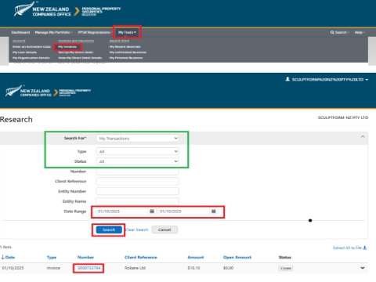Click into the Entity Number input field
This screenshot has width=376, height=282.
[x=137, y=191]
